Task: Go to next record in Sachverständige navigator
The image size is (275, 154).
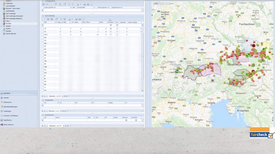Action: (x=62, y=96)
